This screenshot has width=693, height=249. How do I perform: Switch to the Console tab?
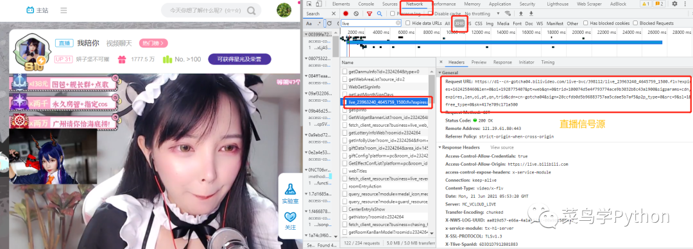tap(366, 4)
